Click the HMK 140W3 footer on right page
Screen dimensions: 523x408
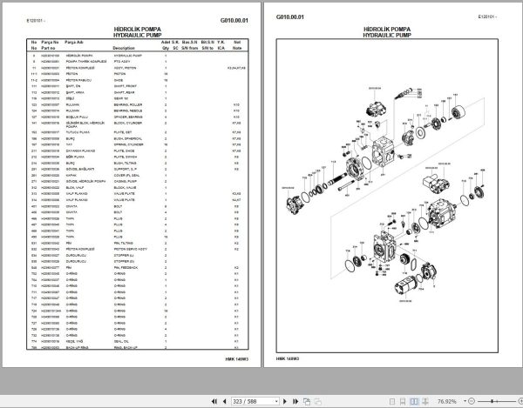tap(288, 358)
